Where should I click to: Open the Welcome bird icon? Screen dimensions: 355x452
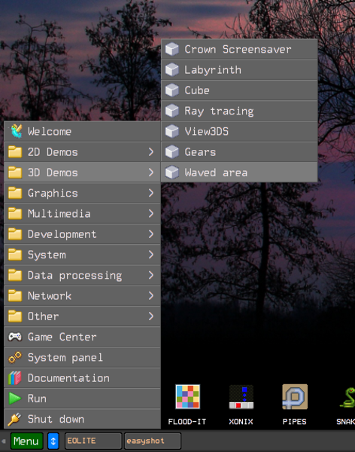click(16, 131)
